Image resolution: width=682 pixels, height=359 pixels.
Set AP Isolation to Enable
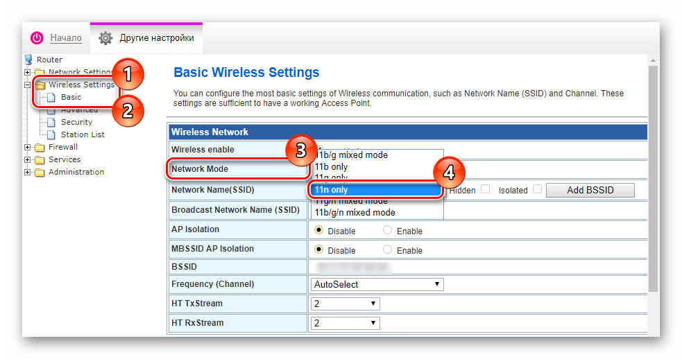387,230
